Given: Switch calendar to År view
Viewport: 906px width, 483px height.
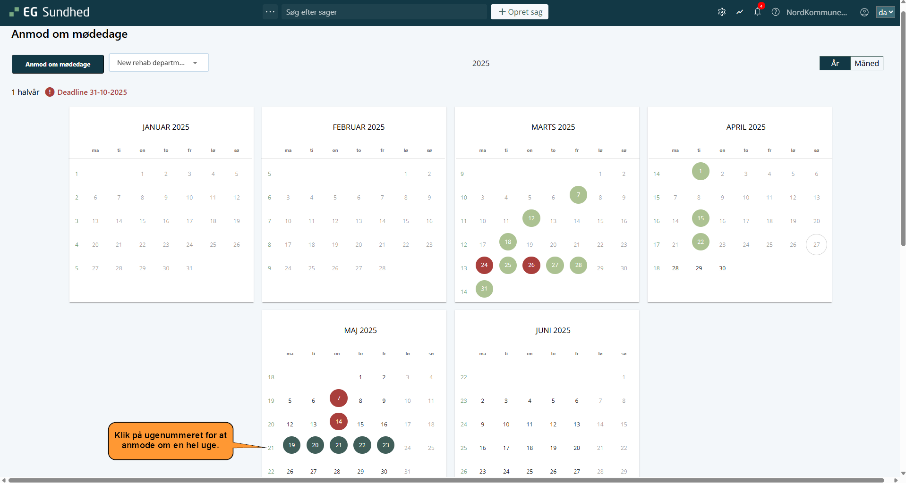Looking at the screenshot, I should pyautogui.click(x=835, y=63).
